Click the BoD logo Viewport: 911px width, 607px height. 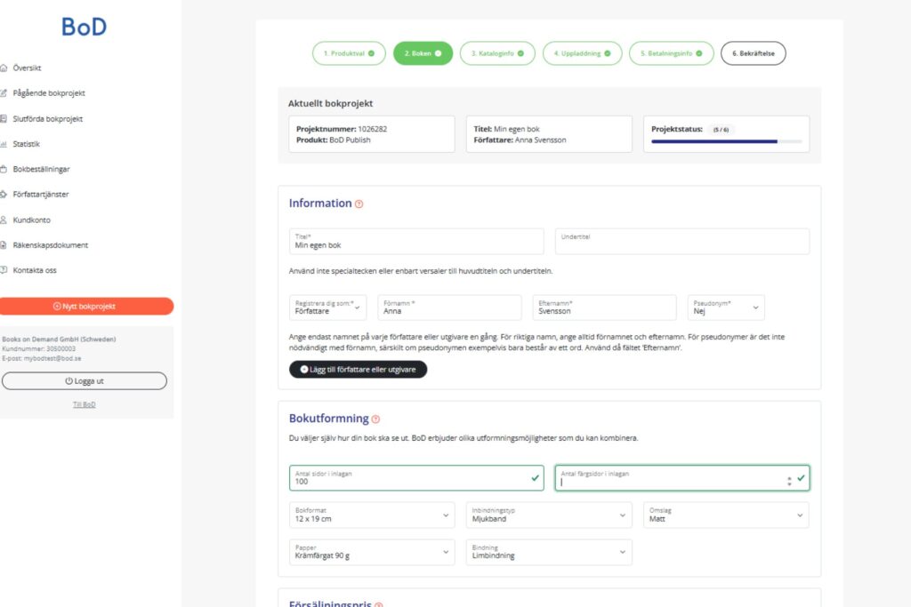coord(85,27)
